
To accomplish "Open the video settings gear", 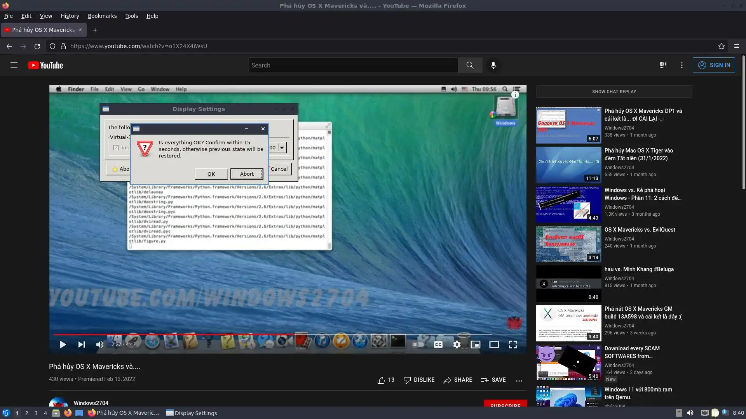I will [x=457, y=345].
